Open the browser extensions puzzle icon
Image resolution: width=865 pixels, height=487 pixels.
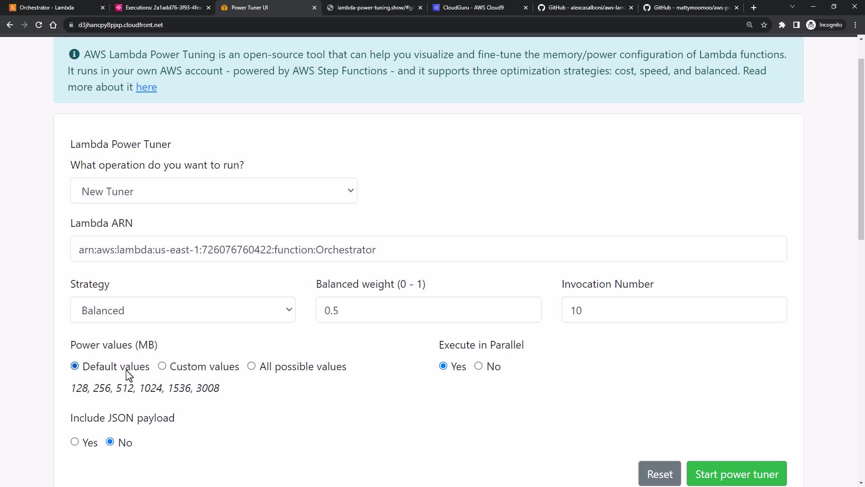pyautogui.click(x=782, y=25)
